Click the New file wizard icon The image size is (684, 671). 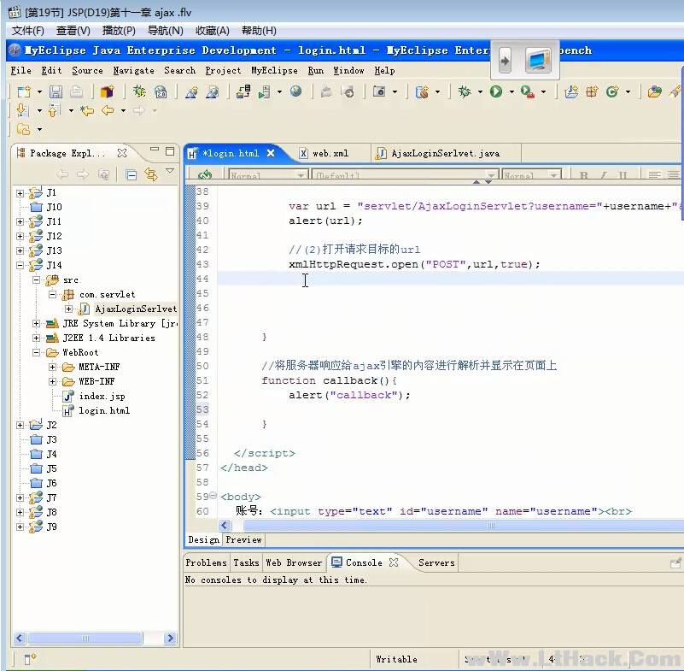[24, 91]
